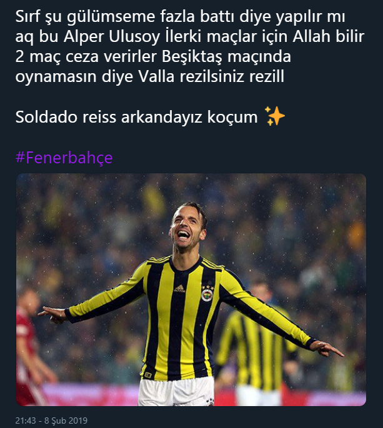Open the attached photo of the celebrating player
The width and height of the screenshot is (383, 428).
pos(191,290)
